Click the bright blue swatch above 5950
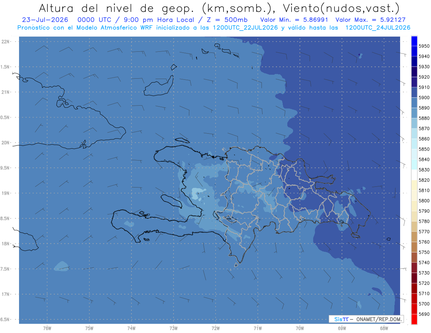Image resolution: width=431 pixels, height=333 pixels. (x=414, y=40)
